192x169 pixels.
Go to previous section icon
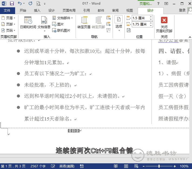pyautogui.click(x=109, y=18)
